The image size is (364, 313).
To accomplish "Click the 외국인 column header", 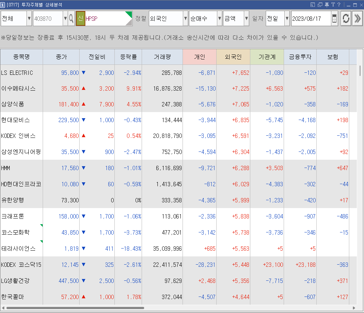I will coord(233,57).
